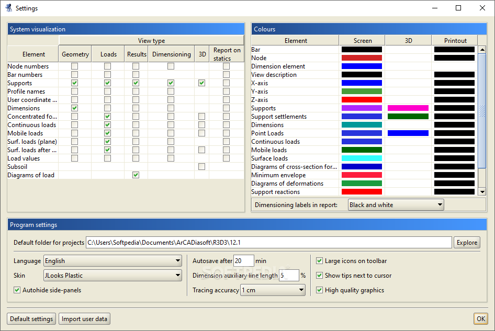Click the Colours list scroll up arrow
Image resolution: width=495 pixels, height=331 pixels.
[482, 50]
